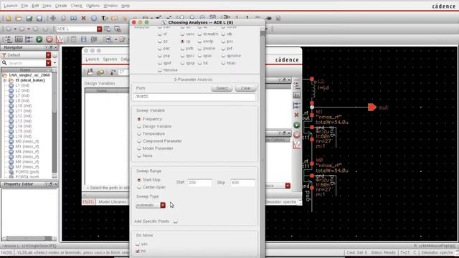Open the Launch menu in main menu bar

[11, 6]
